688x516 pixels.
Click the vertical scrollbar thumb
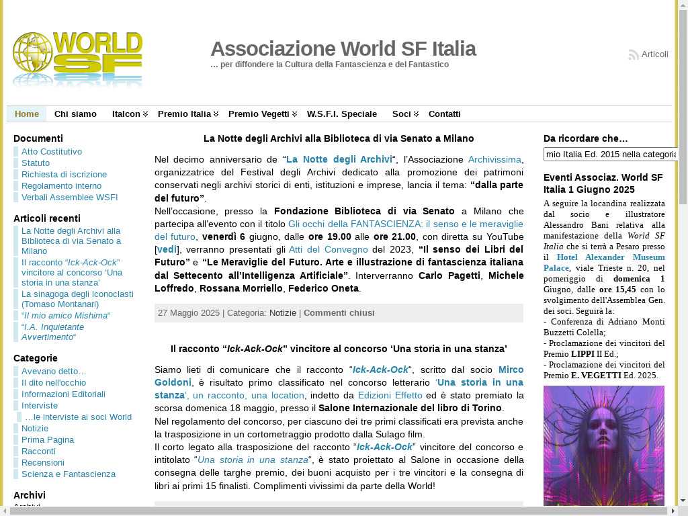pyautogui.click(x=683, y=105)
